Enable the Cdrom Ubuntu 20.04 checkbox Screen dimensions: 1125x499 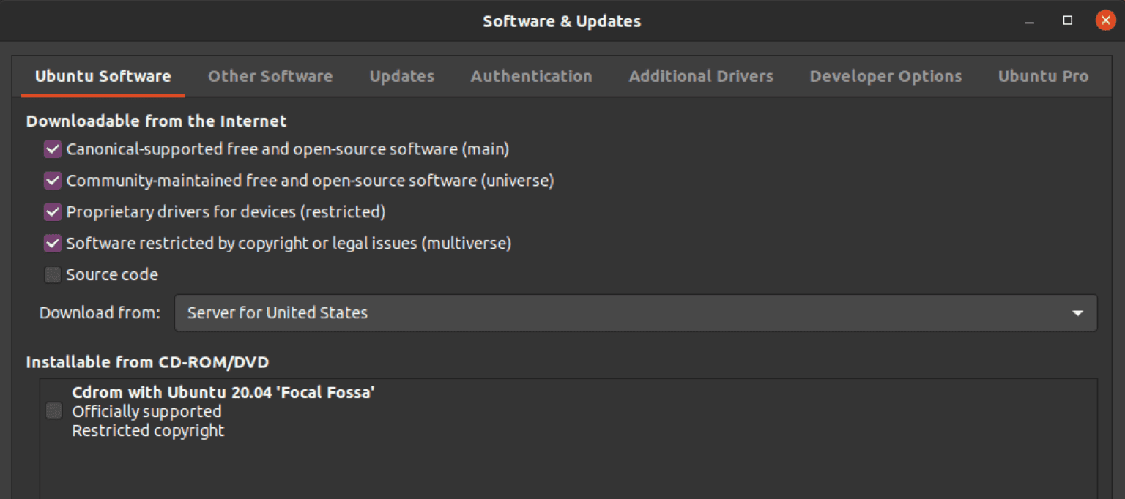pyautogui.click(x=53, y=410)
